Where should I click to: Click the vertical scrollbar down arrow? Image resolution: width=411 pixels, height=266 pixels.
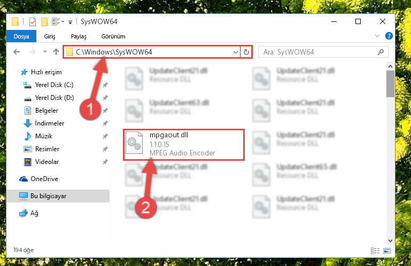tap(390, 240)
